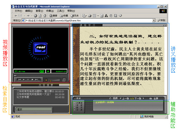Open the 工具(T) menu
Image resolution: width=180 pixels, height=134 pixels.
coord(61,11)
